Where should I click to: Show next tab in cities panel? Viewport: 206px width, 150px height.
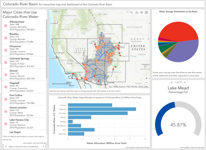(x=43, y=147)
